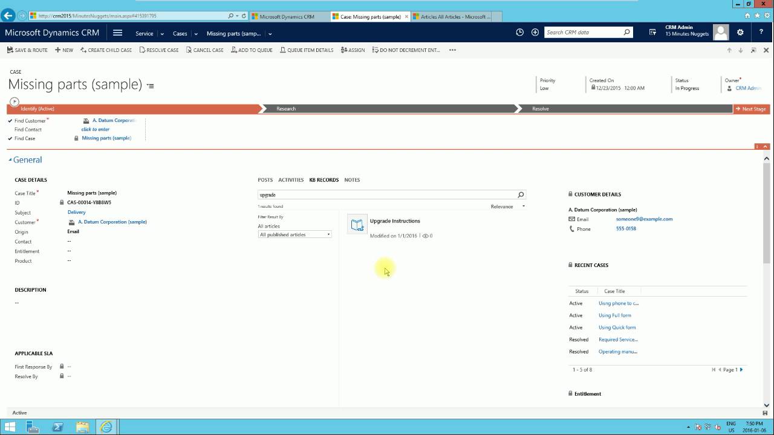Go to first page of recent cases
774x435 pixels.
point(714,369)
